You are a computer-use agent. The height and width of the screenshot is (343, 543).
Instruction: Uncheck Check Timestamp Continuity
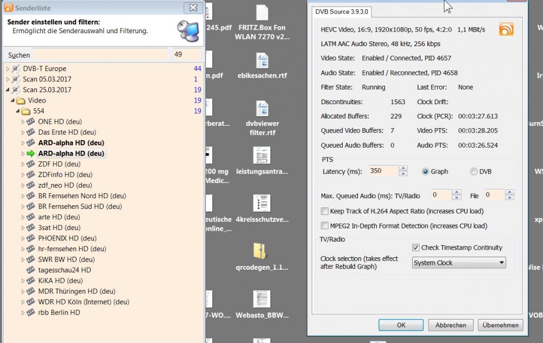pos(415,247)
